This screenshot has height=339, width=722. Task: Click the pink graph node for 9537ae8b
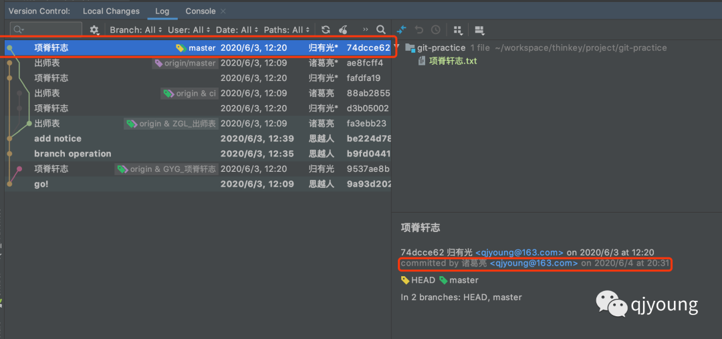pyautogui.click(x=19, y=169)
